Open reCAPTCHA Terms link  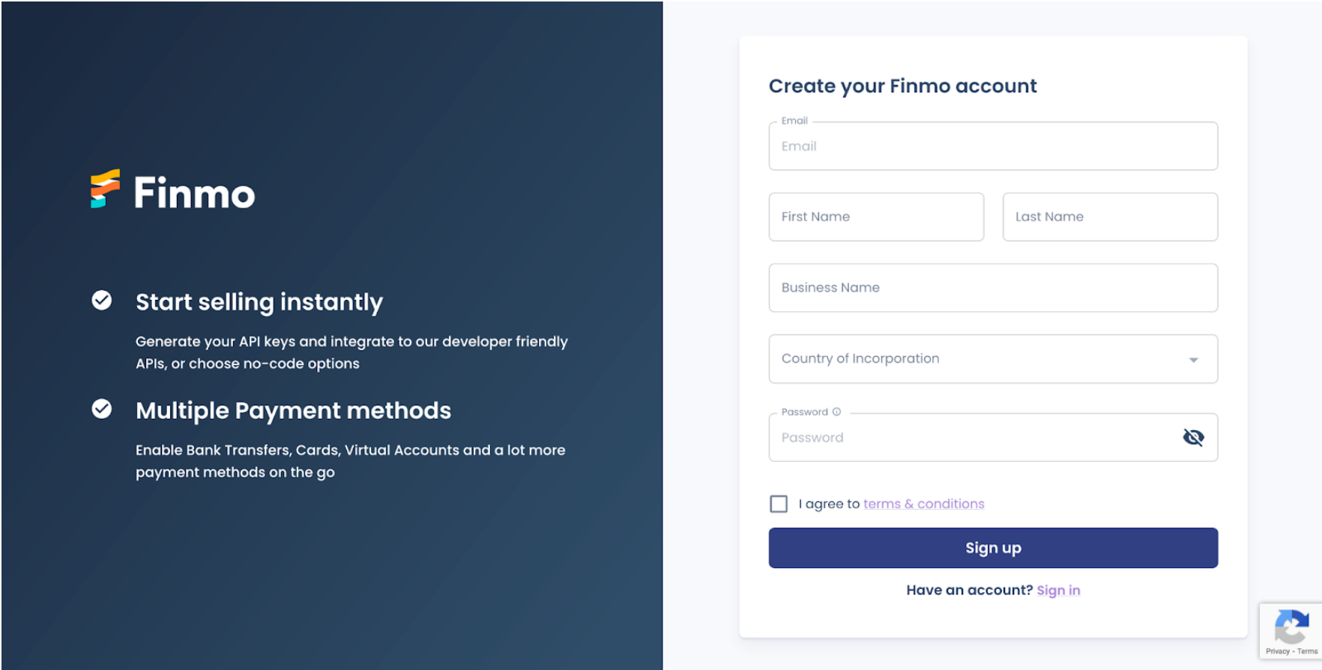1308,651
